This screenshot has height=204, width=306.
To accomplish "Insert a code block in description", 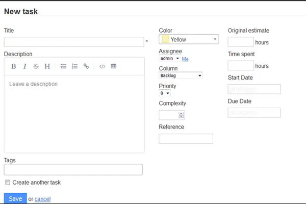I will pos(103,66).
